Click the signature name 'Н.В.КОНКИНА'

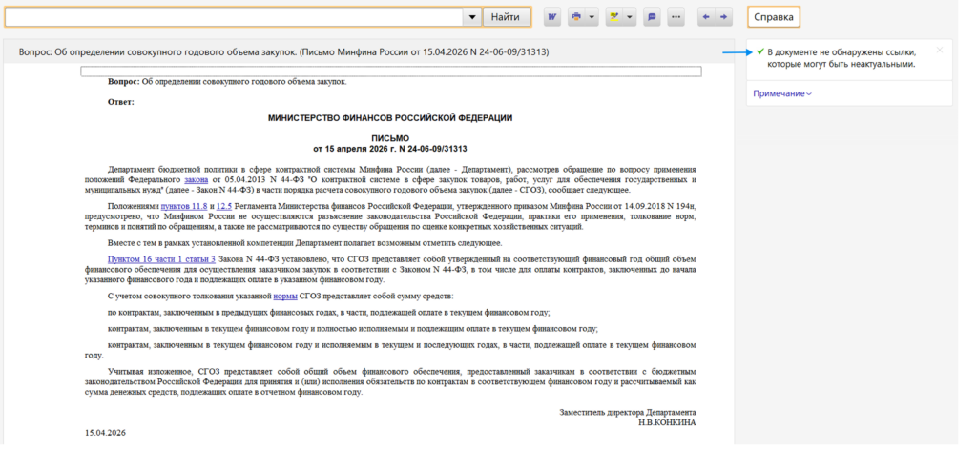click(x=667, y=422)
